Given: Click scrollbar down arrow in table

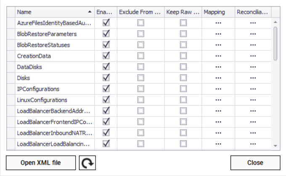Looking at the screenshot, I should [x=275, y=145].
